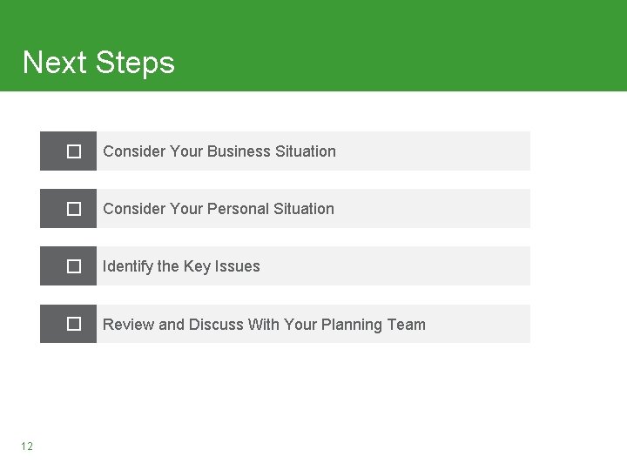Image resolution: width=627 pixels, height=470 pixels.
Task: Click the slide number 12
Action: pyautogui.click(x=27, y=446)
